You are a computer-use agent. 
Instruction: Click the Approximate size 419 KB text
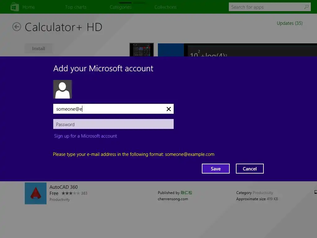(x=257, y=199)
